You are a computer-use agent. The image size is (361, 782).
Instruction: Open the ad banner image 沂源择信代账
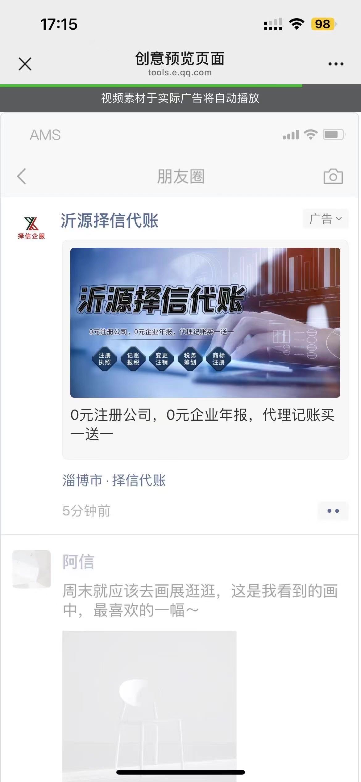tap(205, 322)
